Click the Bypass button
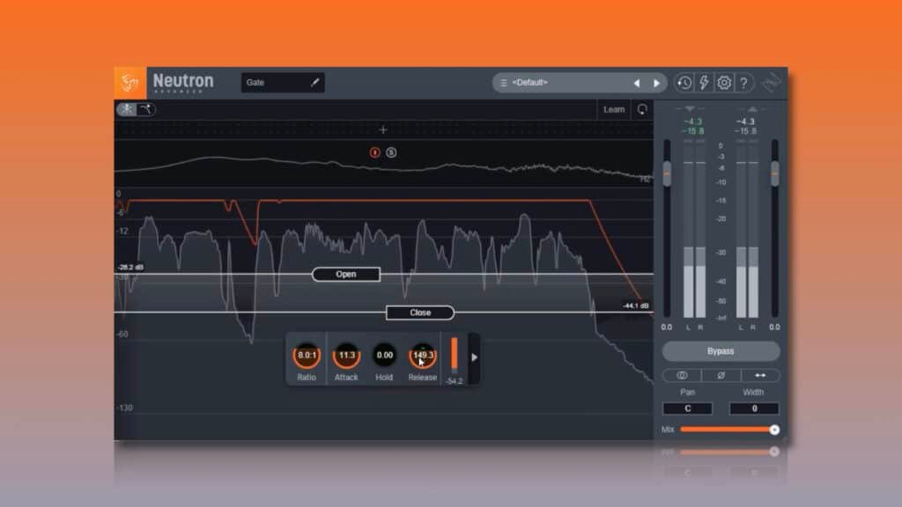 (721, 351)
